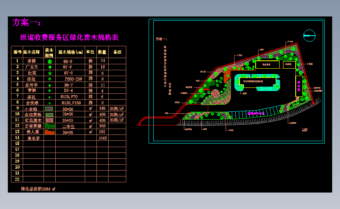
Task: Select the 广玉兰 tree legend symbol
Action: pos(50,67)
